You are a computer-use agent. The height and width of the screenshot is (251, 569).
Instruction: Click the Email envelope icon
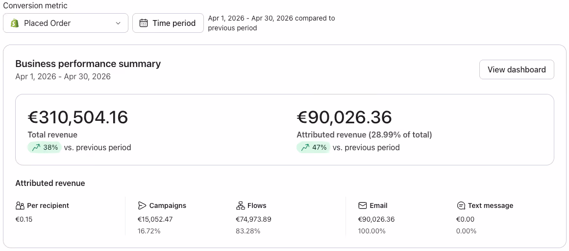click(363, 205)
